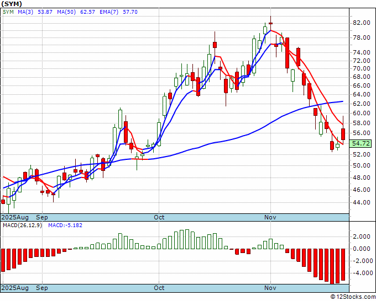Click the 62.00 price axis label

(x=361, y=104)
